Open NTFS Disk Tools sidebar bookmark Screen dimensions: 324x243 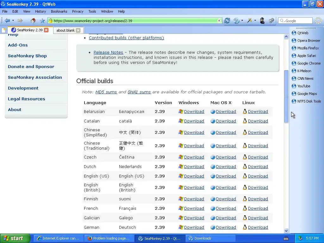click(x=306, y=101)
